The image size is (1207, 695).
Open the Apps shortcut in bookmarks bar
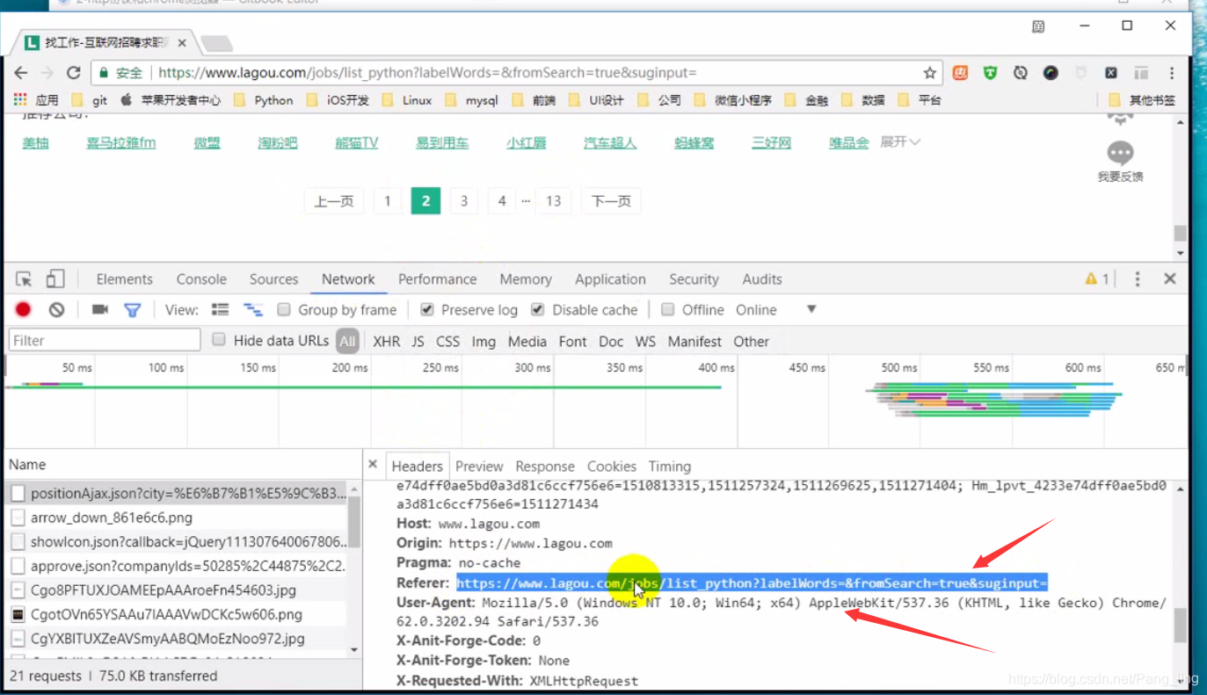(x=36, y=100)
